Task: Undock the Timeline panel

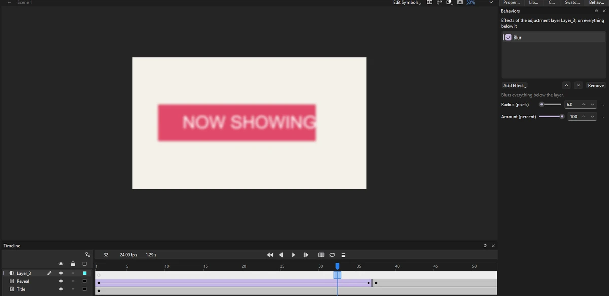Action: (x=485, y=246)
